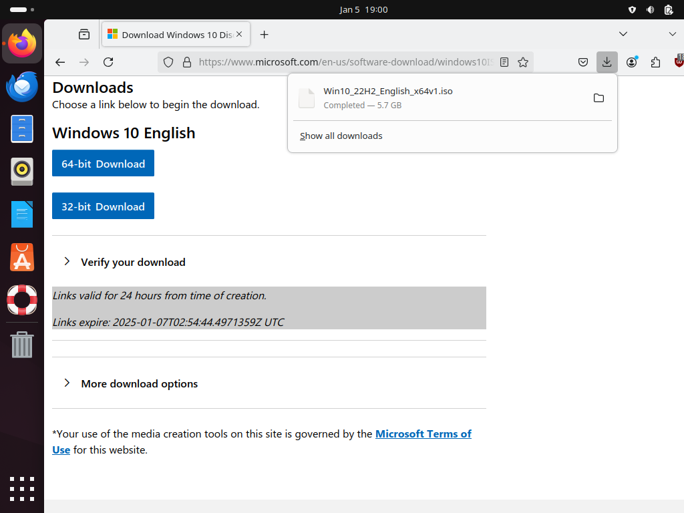Viewport: 684px width, 513px height.
Task: Open the list all tabs dropdown
Action: [623, 34]
